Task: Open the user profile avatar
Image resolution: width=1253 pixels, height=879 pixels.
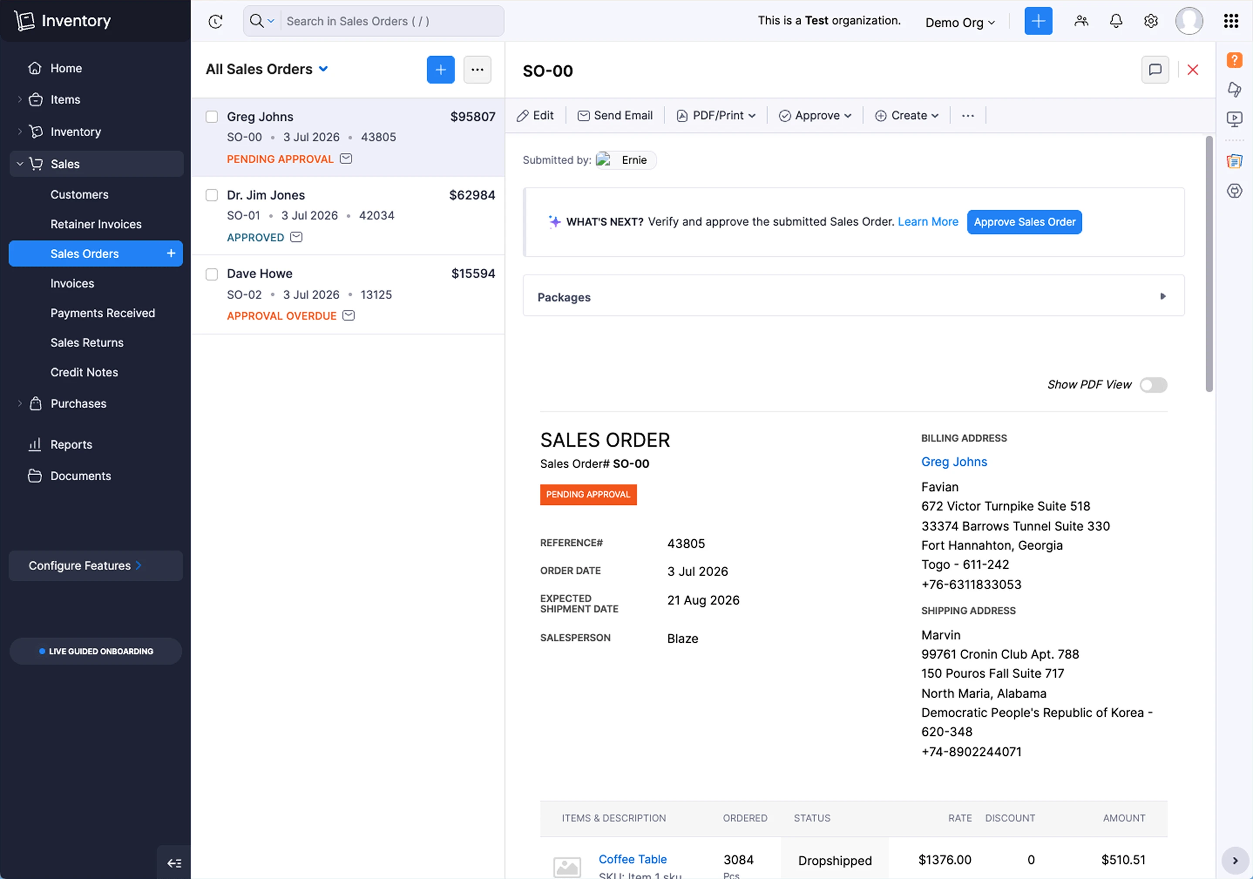Action: pos(1189,21)
